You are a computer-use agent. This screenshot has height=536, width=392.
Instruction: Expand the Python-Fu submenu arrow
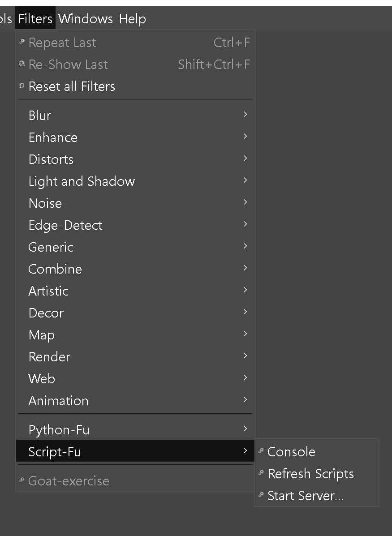pyautogui.click(x=245, y=429)
